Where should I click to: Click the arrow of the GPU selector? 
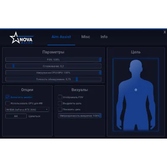[47, 109]
